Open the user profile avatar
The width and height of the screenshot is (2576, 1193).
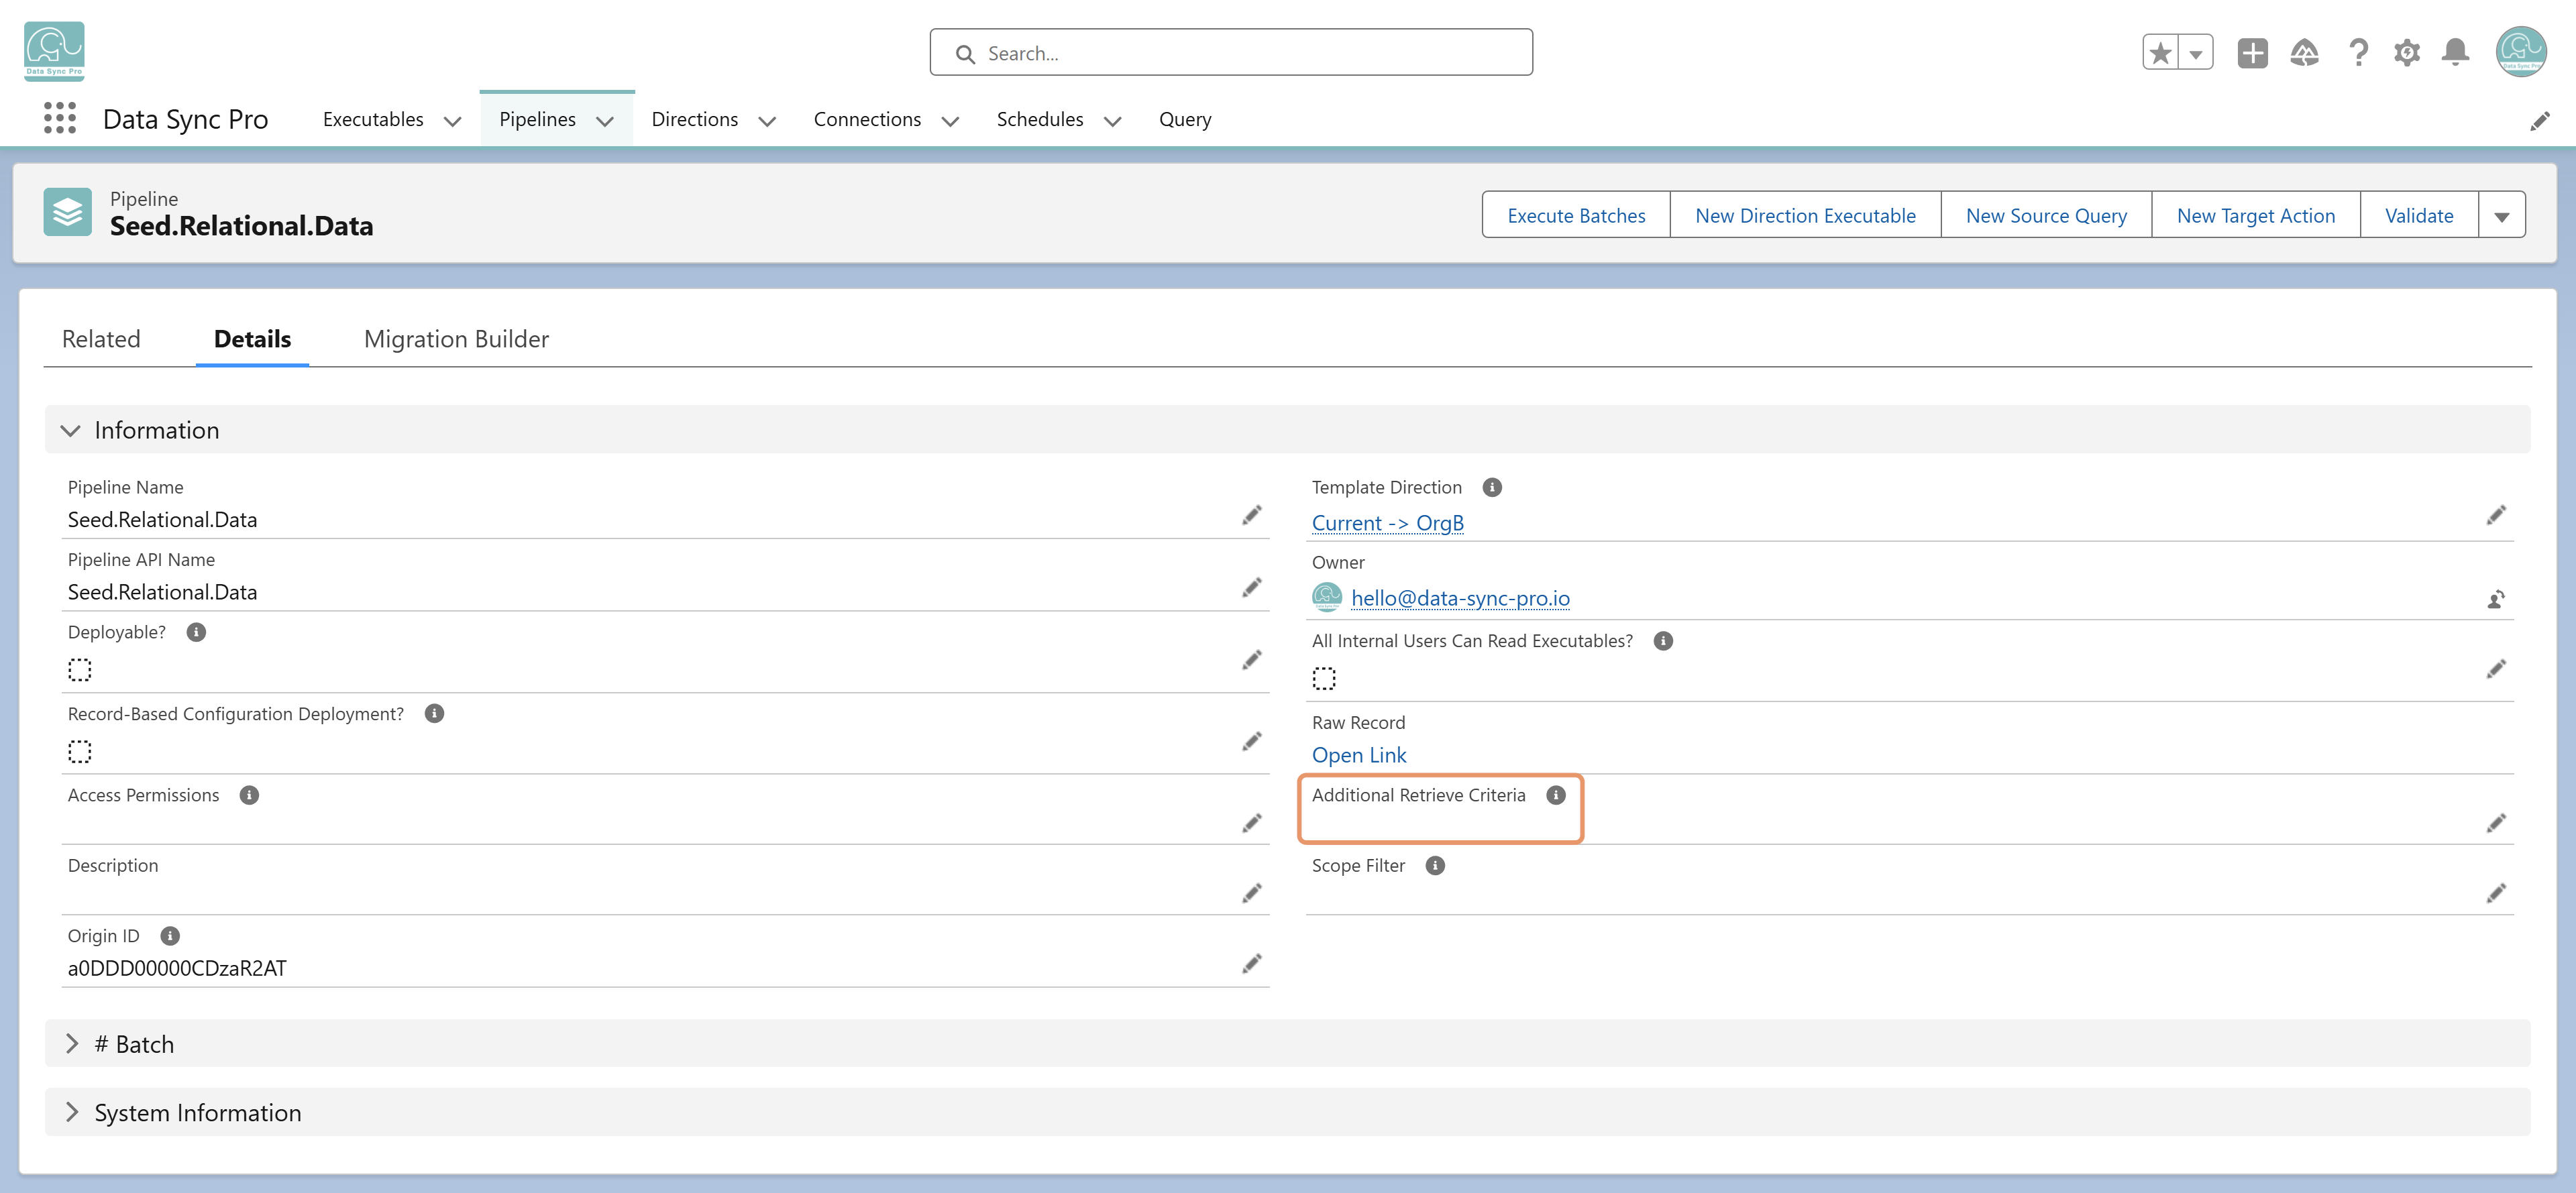click(x=2520, y=52)
